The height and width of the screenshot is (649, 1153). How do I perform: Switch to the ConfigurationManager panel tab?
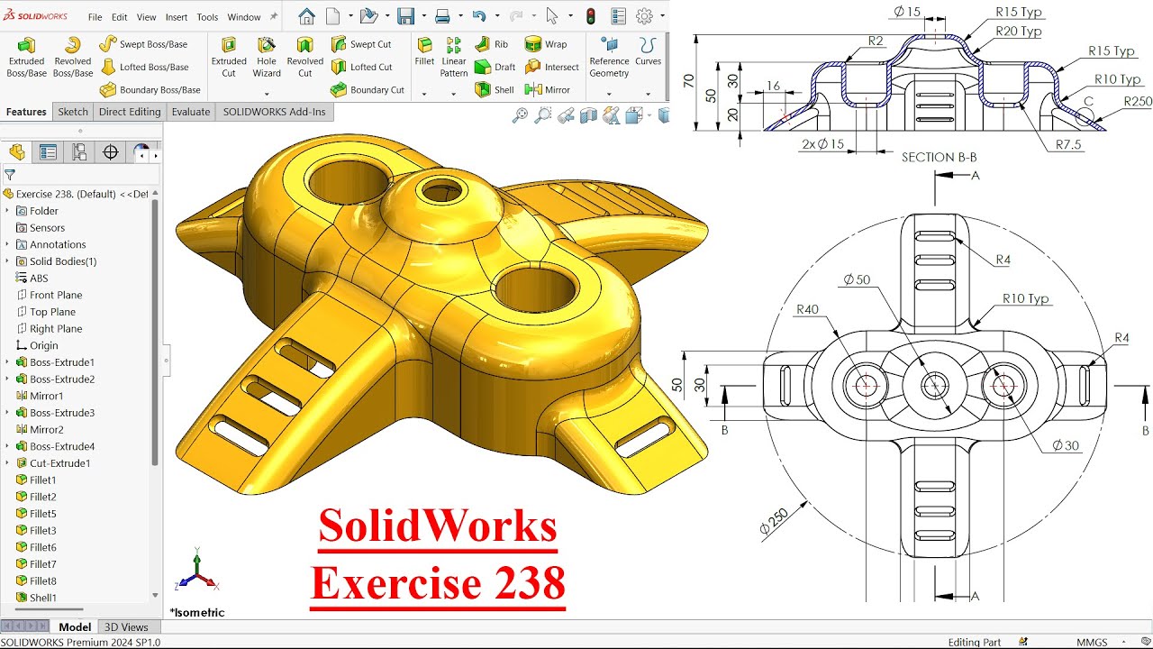tap(79, 152)
